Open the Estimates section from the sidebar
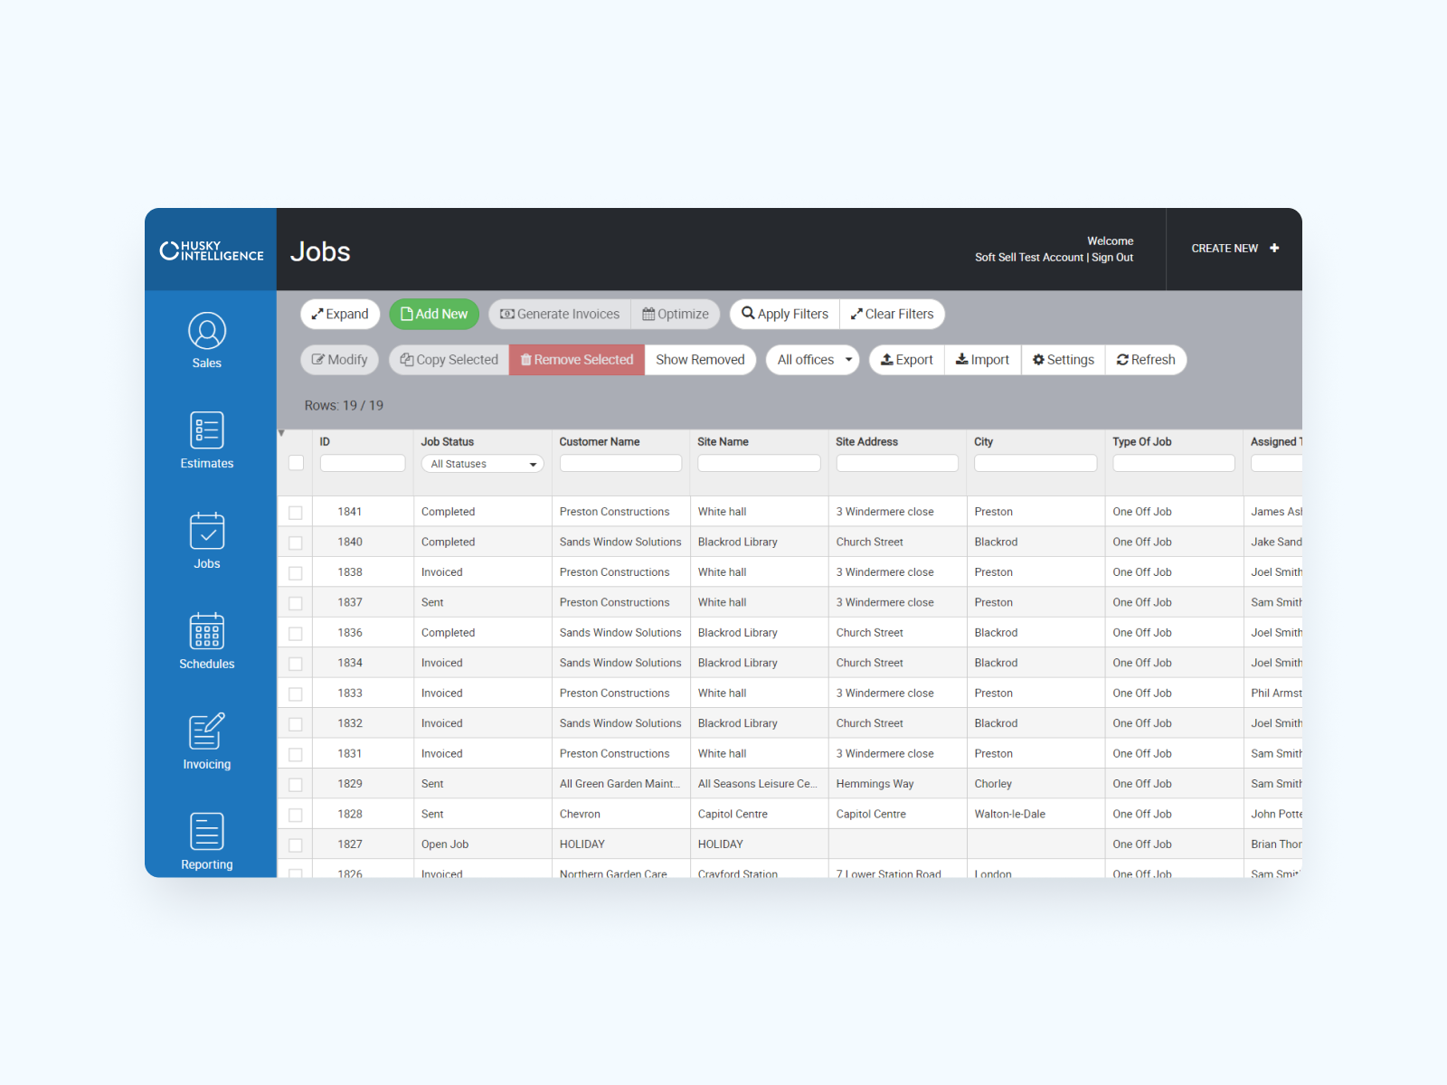Screen dimensions: 1447x1085 point(206,431)
